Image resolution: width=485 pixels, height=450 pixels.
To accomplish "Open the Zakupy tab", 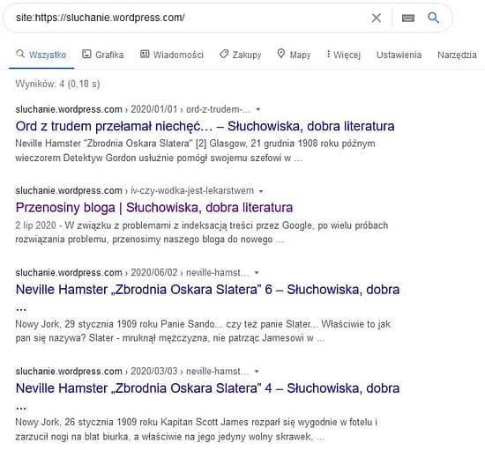I will pos(241,55).
